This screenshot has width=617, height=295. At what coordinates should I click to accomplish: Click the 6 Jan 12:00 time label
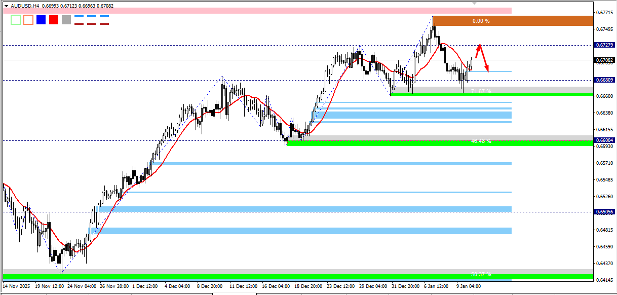(x=437, y=286)
